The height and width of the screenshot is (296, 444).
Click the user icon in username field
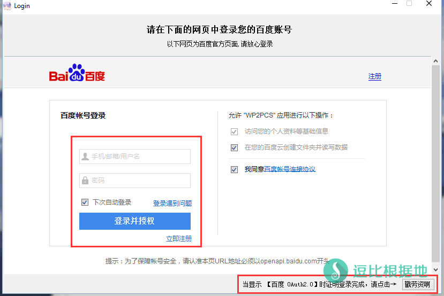click(85, 156)
